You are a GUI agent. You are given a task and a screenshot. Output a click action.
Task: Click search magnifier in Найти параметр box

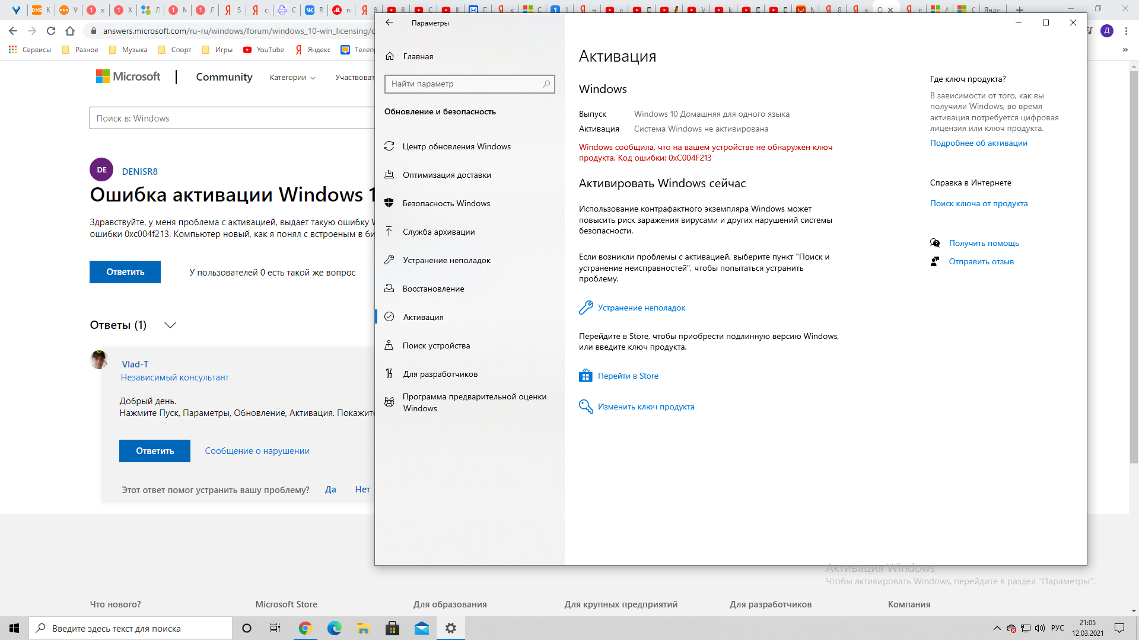(x=546, y=84)
